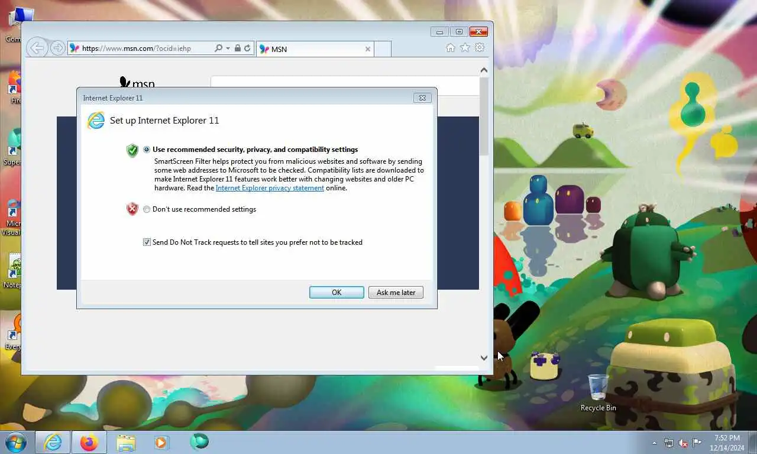Confirm setup with the OK button

click(337, 293)
